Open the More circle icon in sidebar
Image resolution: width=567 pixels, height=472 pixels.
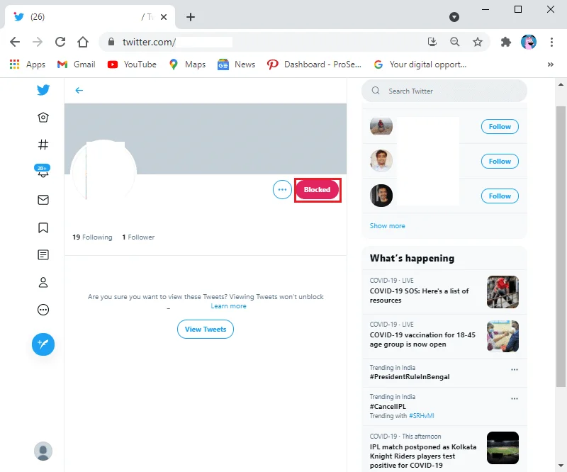[x=43, y=310]
